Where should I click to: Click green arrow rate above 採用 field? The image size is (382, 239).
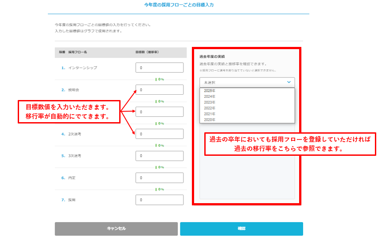click(x=160, y=189)
